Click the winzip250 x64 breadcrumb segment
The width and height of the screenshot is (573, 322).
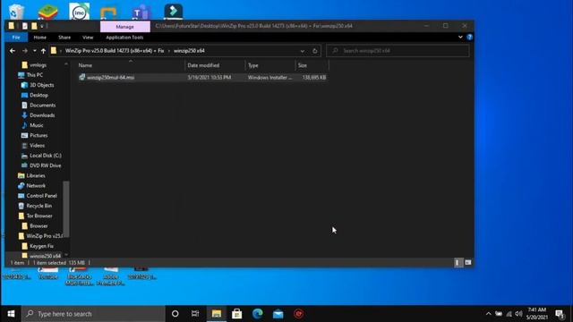click(189, 51)
